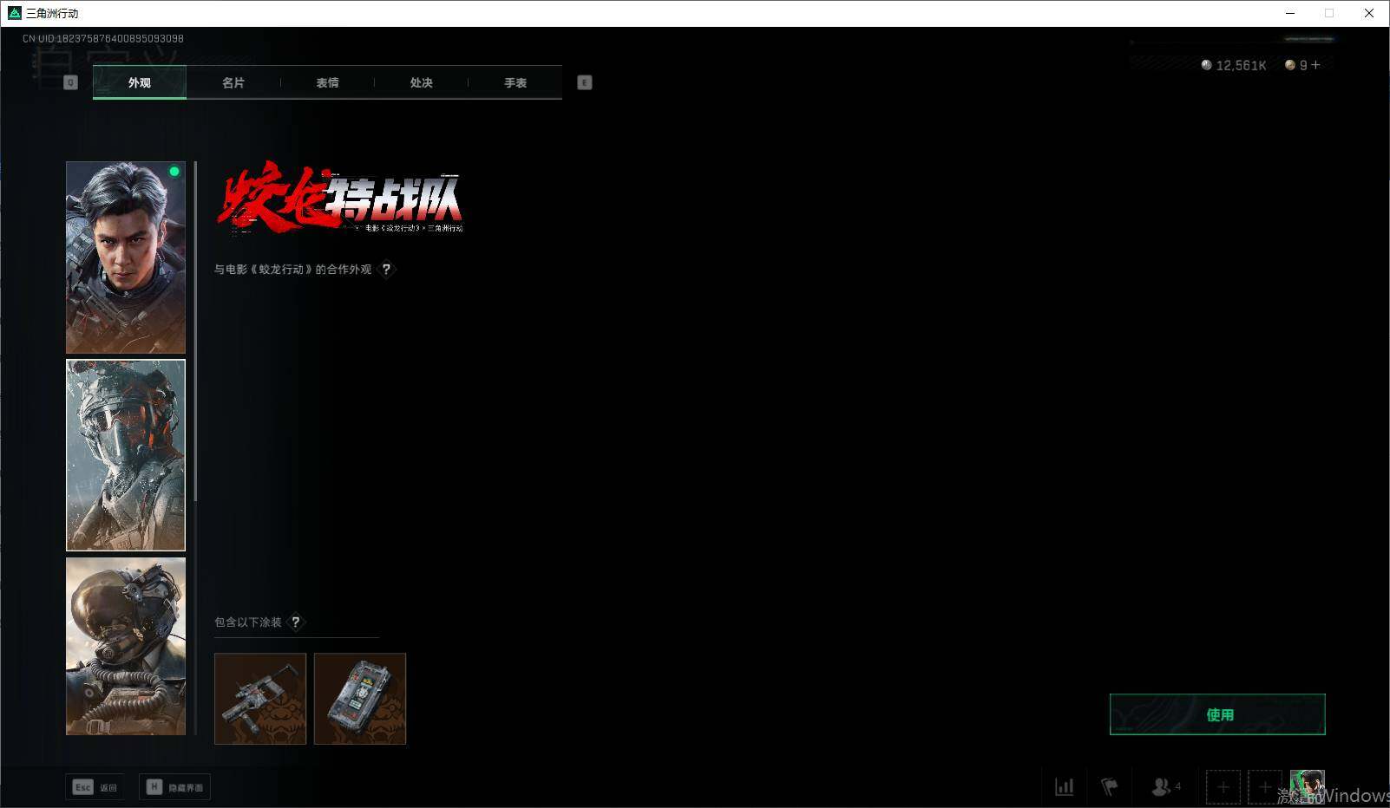Click the E next-tab key icon
Screen dimensions: 1390x808
coord(585,82)
